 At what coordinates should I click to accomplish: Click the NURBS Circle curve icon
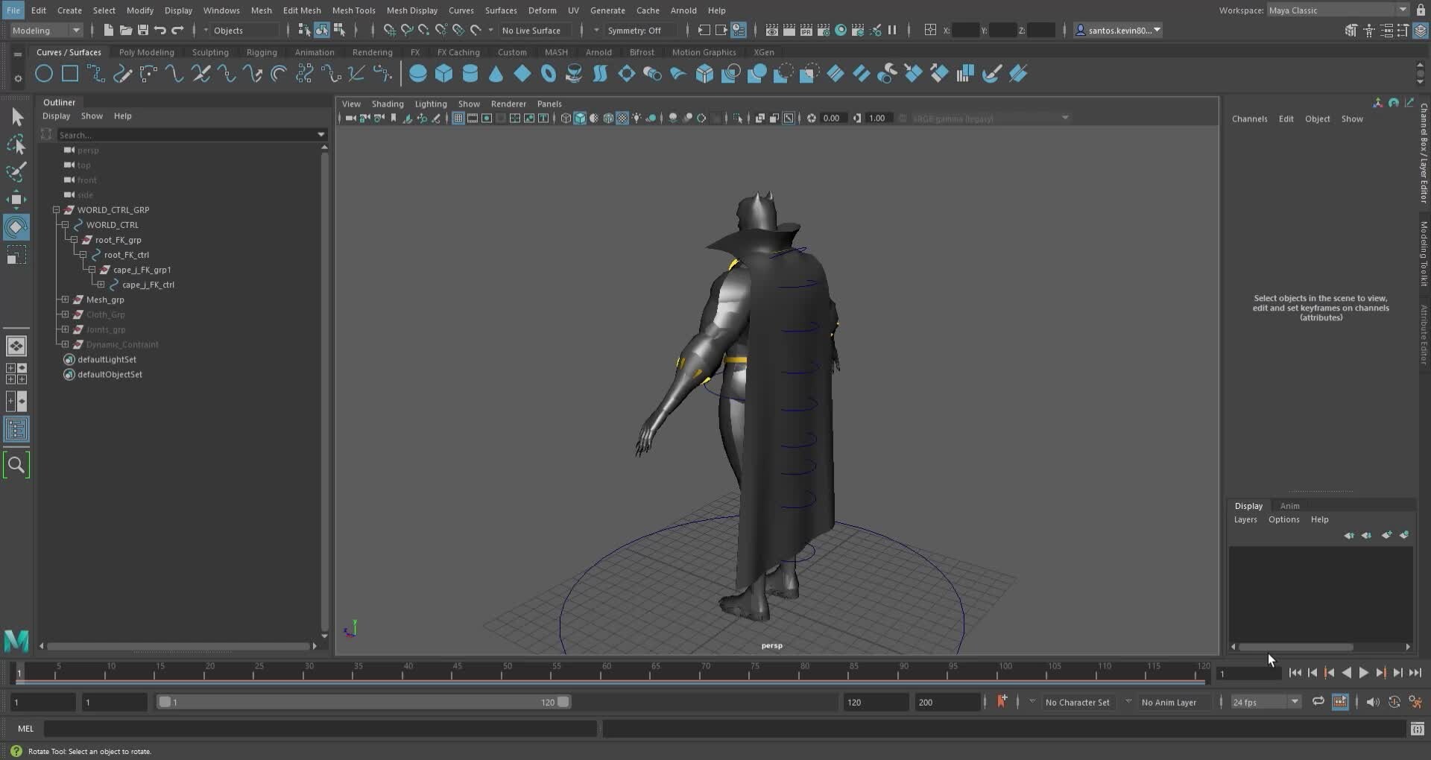tap(44, 74)
